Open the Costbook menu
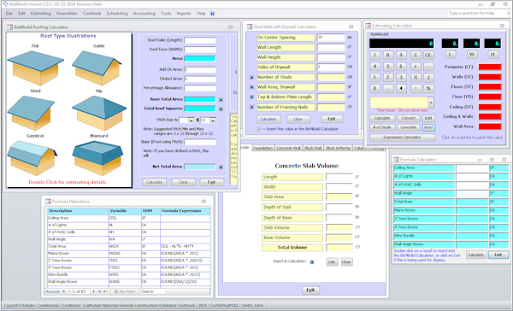The image size is (513, 311). (92, 14)
